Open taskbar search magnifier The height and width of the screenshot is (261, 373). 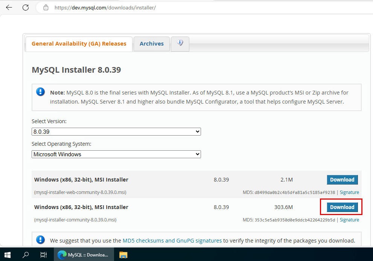click(26, 255)
